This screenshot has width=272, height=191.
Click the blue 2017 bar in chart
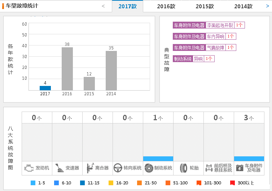pyautogui.click(x=45, y=88)
